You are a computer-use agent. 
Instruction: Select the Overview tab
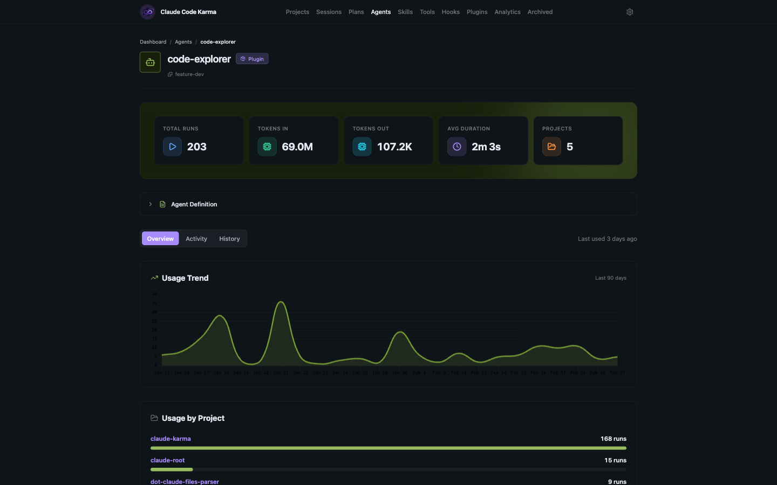click(160, 239)
